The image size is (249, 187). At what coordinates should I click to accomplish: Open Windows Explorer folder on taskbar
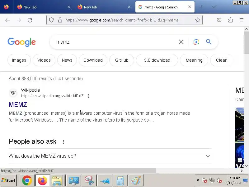57,180
